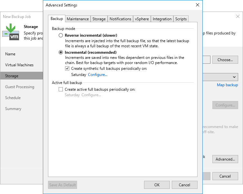Click Save As Default button
This screenshot has width=243, height=194.
[x=63, y=185]
